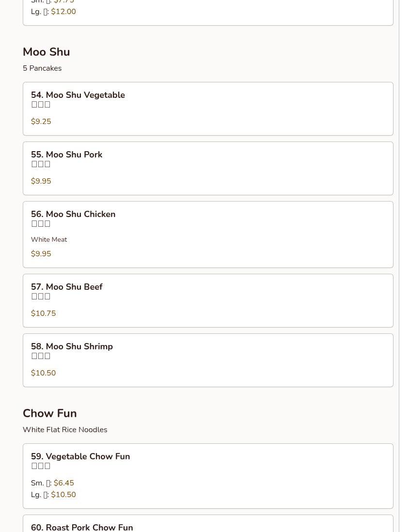Click the $9.95 price under Moo Shu Pork
The height and width of the screenshot is (532, 409).
[41, 181]
